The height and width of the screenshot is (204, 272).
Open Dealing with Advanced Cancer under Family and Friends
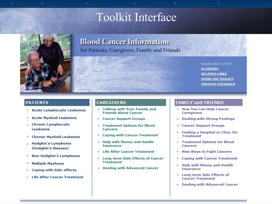pyautogui.click(x=210, y=184)
